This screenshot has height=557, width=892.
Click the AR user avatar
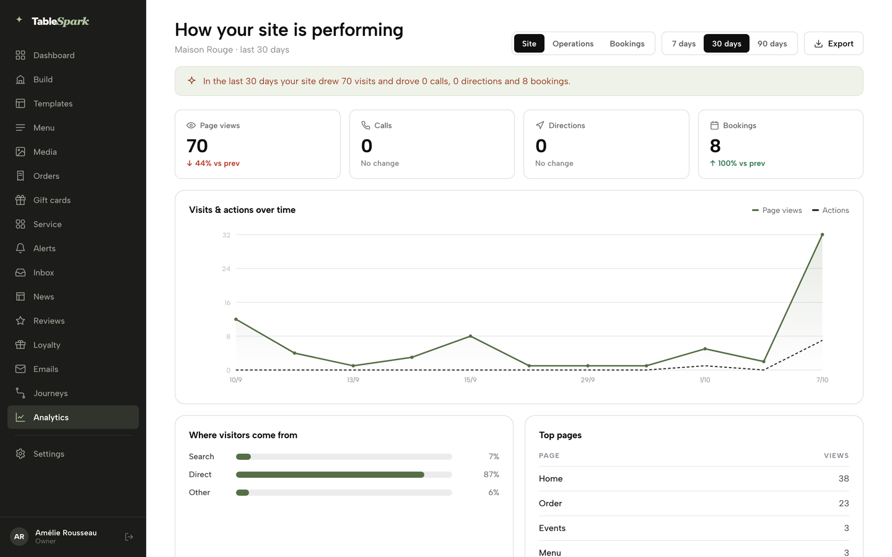19,537
